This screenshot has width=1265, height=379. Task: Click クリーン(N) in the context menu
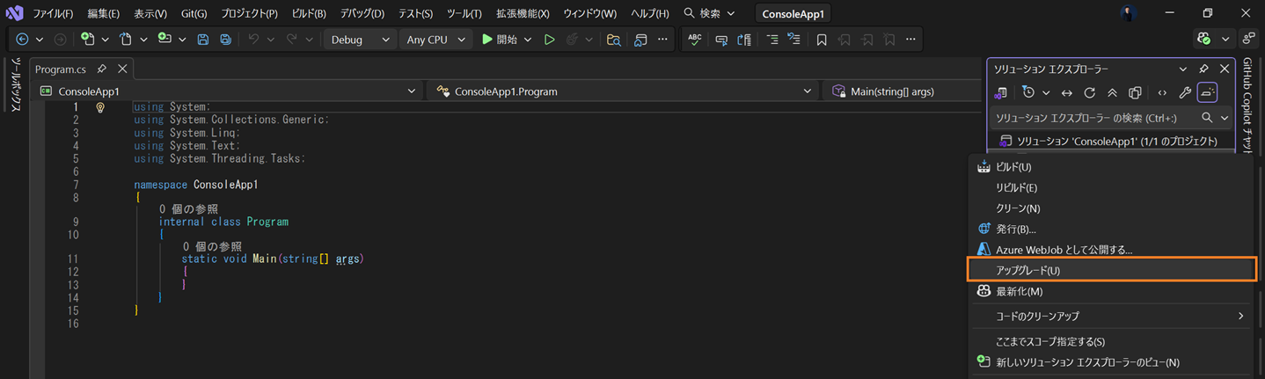click(x=1112, y=208)
